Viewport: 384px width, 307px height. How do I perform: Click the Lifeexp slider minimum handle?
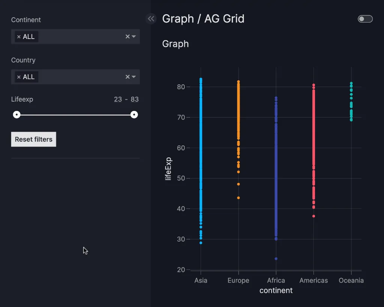tap(16, 115)
